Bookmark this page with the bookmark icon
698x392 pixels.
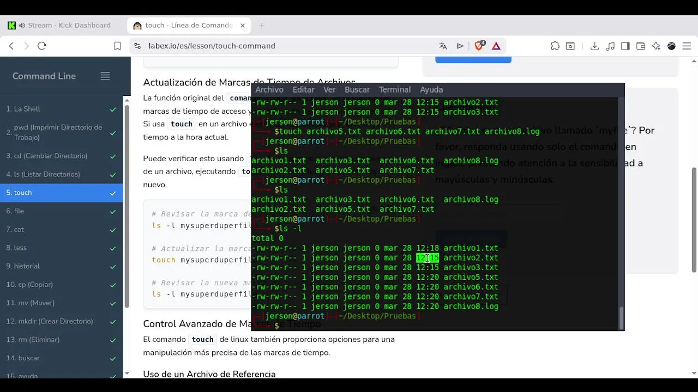tap(117, 46)
